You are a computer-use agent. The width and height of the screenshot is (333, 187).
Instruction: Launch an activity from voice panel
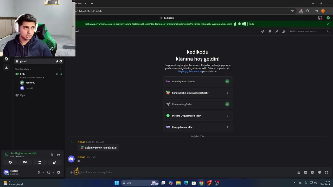pos(40,162)
